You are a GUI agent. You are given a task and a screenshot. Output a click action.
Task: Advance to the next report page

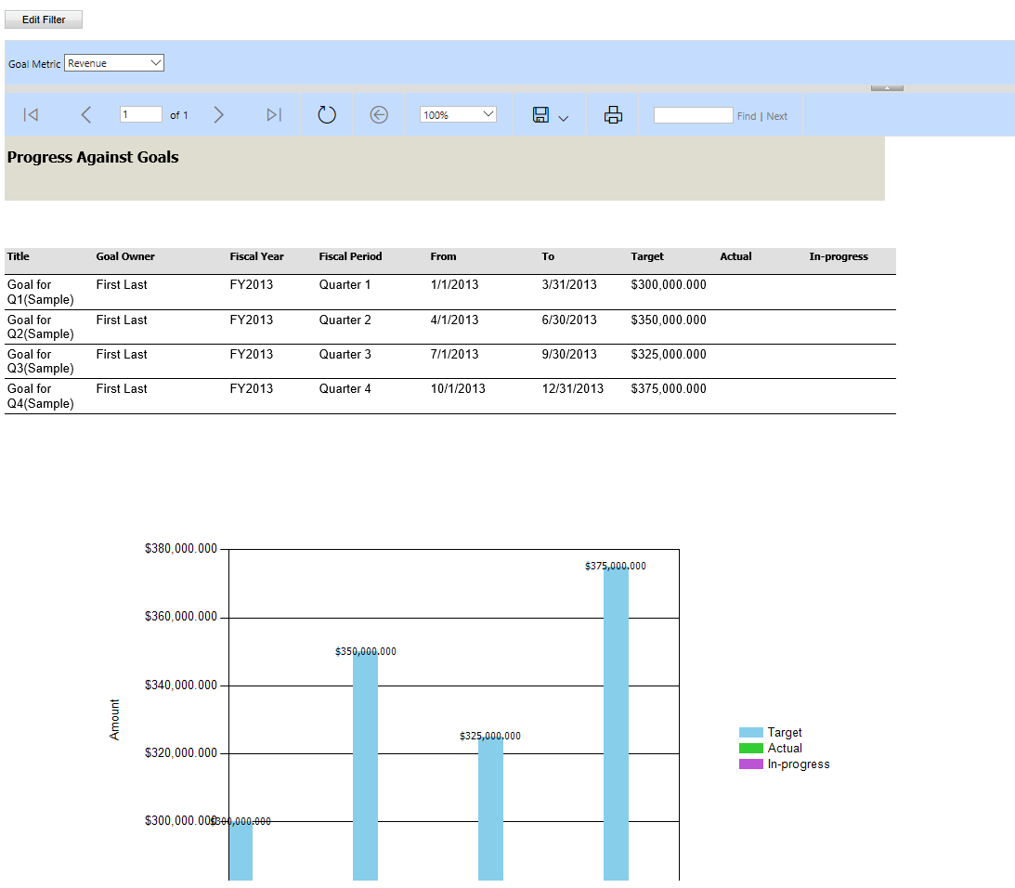click(218, 114)
